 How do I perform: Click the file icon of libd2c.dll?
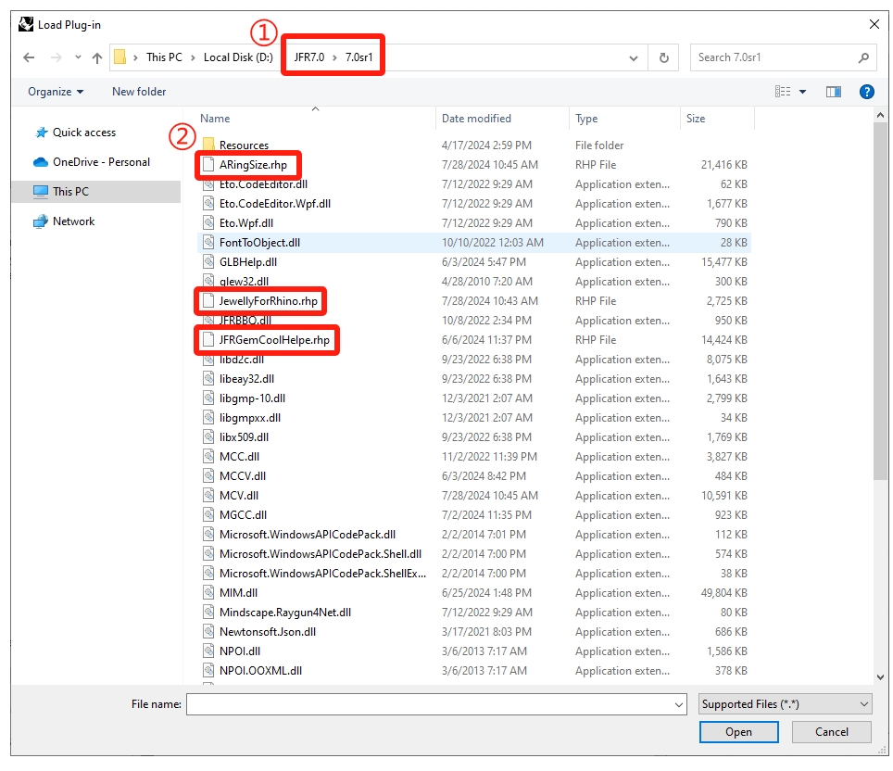pos(209,360)
